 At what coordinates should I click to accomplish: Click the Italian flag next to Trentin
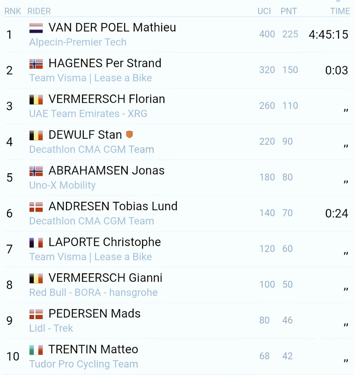(x=36, y=350)
